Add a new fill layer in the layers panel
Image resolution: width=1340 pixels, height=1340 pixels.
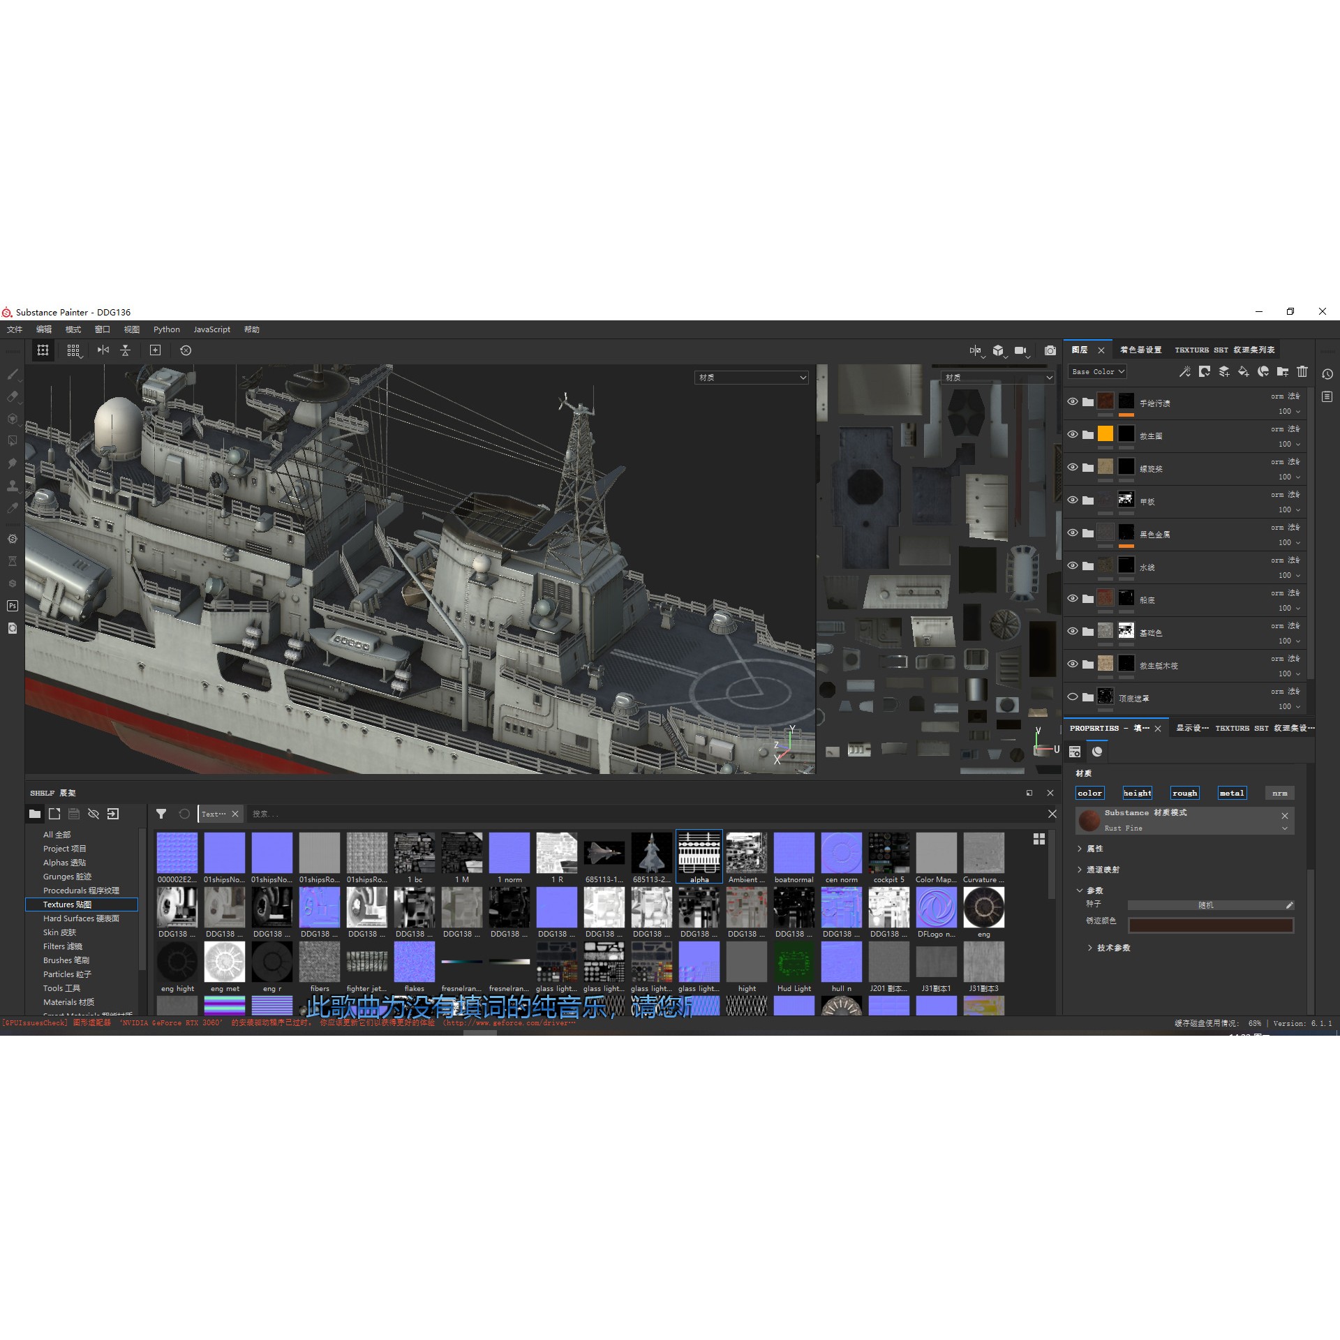1243,372
